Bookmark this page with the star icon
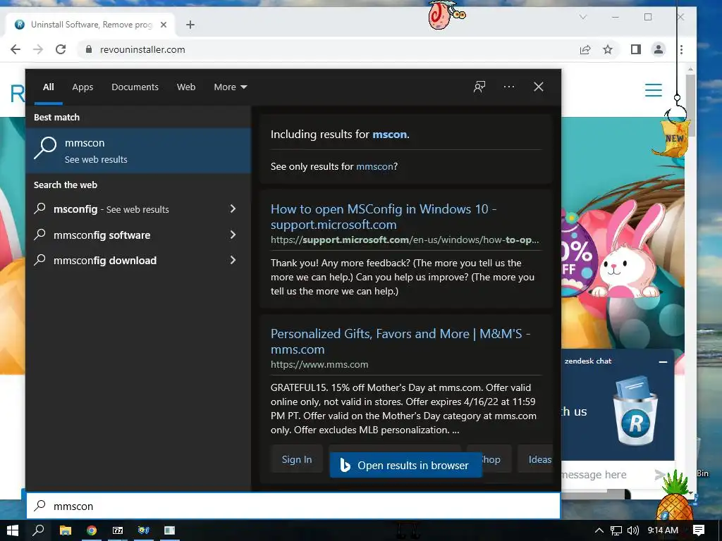 click(608, 49)
